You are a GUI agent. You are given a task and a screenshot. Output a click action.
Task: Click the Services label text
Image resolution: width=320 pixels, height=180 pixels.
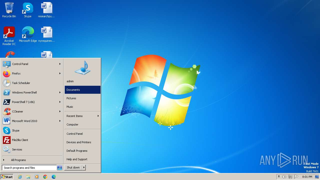click(x=17, y=149)
